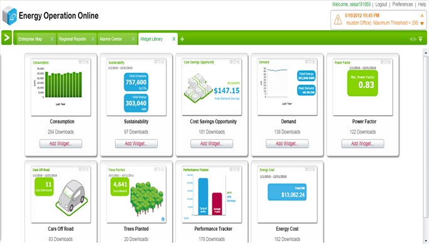The height and width of the screenshot is (249, 429).
Task: Click the alarm warning triangle icon
Action: coord(338,19)
